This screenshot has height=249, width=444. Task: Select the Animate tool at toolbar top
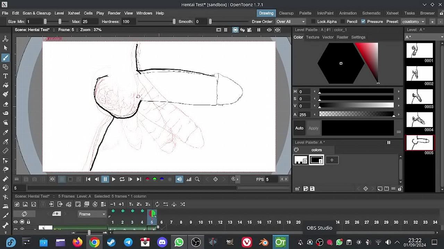click(x=6, y=39)
